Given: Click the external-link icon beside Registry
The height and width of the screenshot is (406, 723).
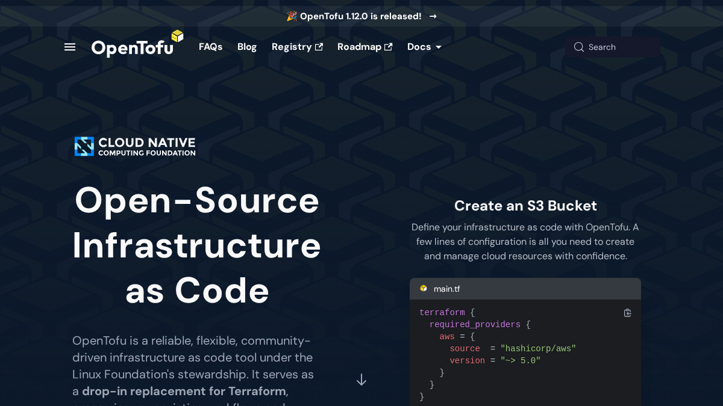Looking at the screenshot, I should pos(319,47).
